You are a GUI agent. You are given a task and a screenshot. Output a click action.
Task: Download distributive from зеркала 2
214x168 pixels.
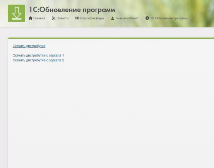pyautogui.click(x=38, y=60)
